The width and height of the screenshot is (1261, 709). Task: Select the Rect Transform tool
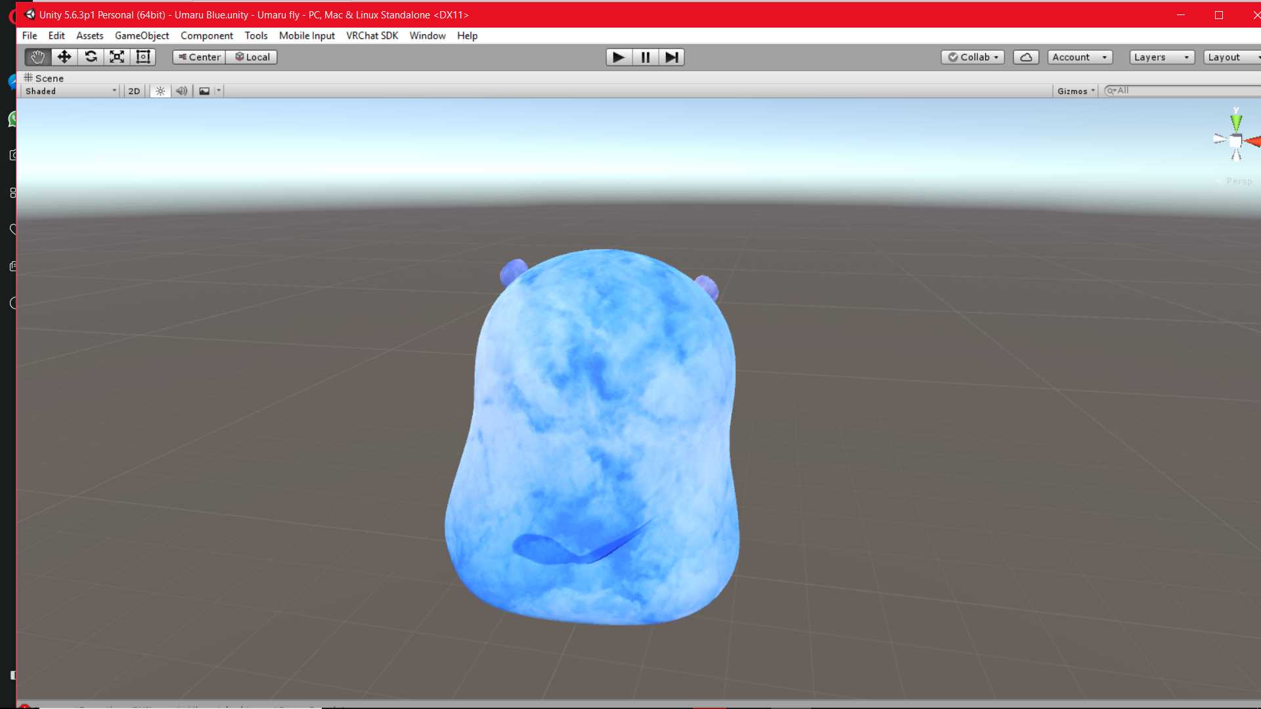click(x=143, y=57)
